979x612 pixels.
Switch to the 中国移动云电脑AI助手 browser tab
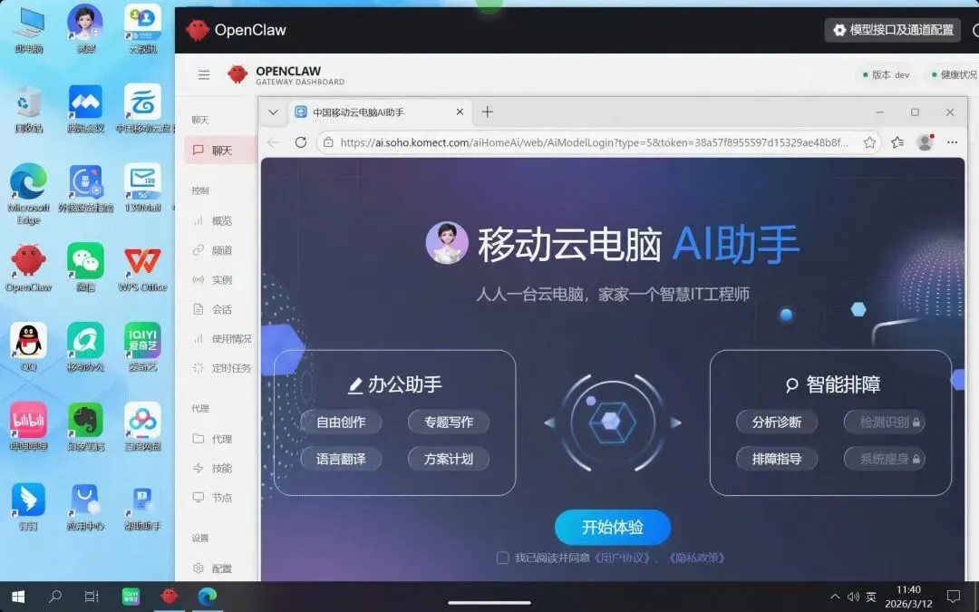click(378, 112)
